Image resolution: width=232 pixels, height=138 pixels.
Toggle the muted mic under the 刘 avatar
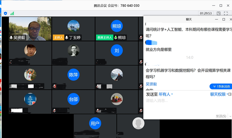click(98, 62)
